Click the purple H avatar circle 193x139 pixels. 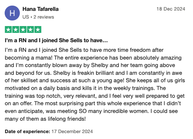(x=12, y=13)
